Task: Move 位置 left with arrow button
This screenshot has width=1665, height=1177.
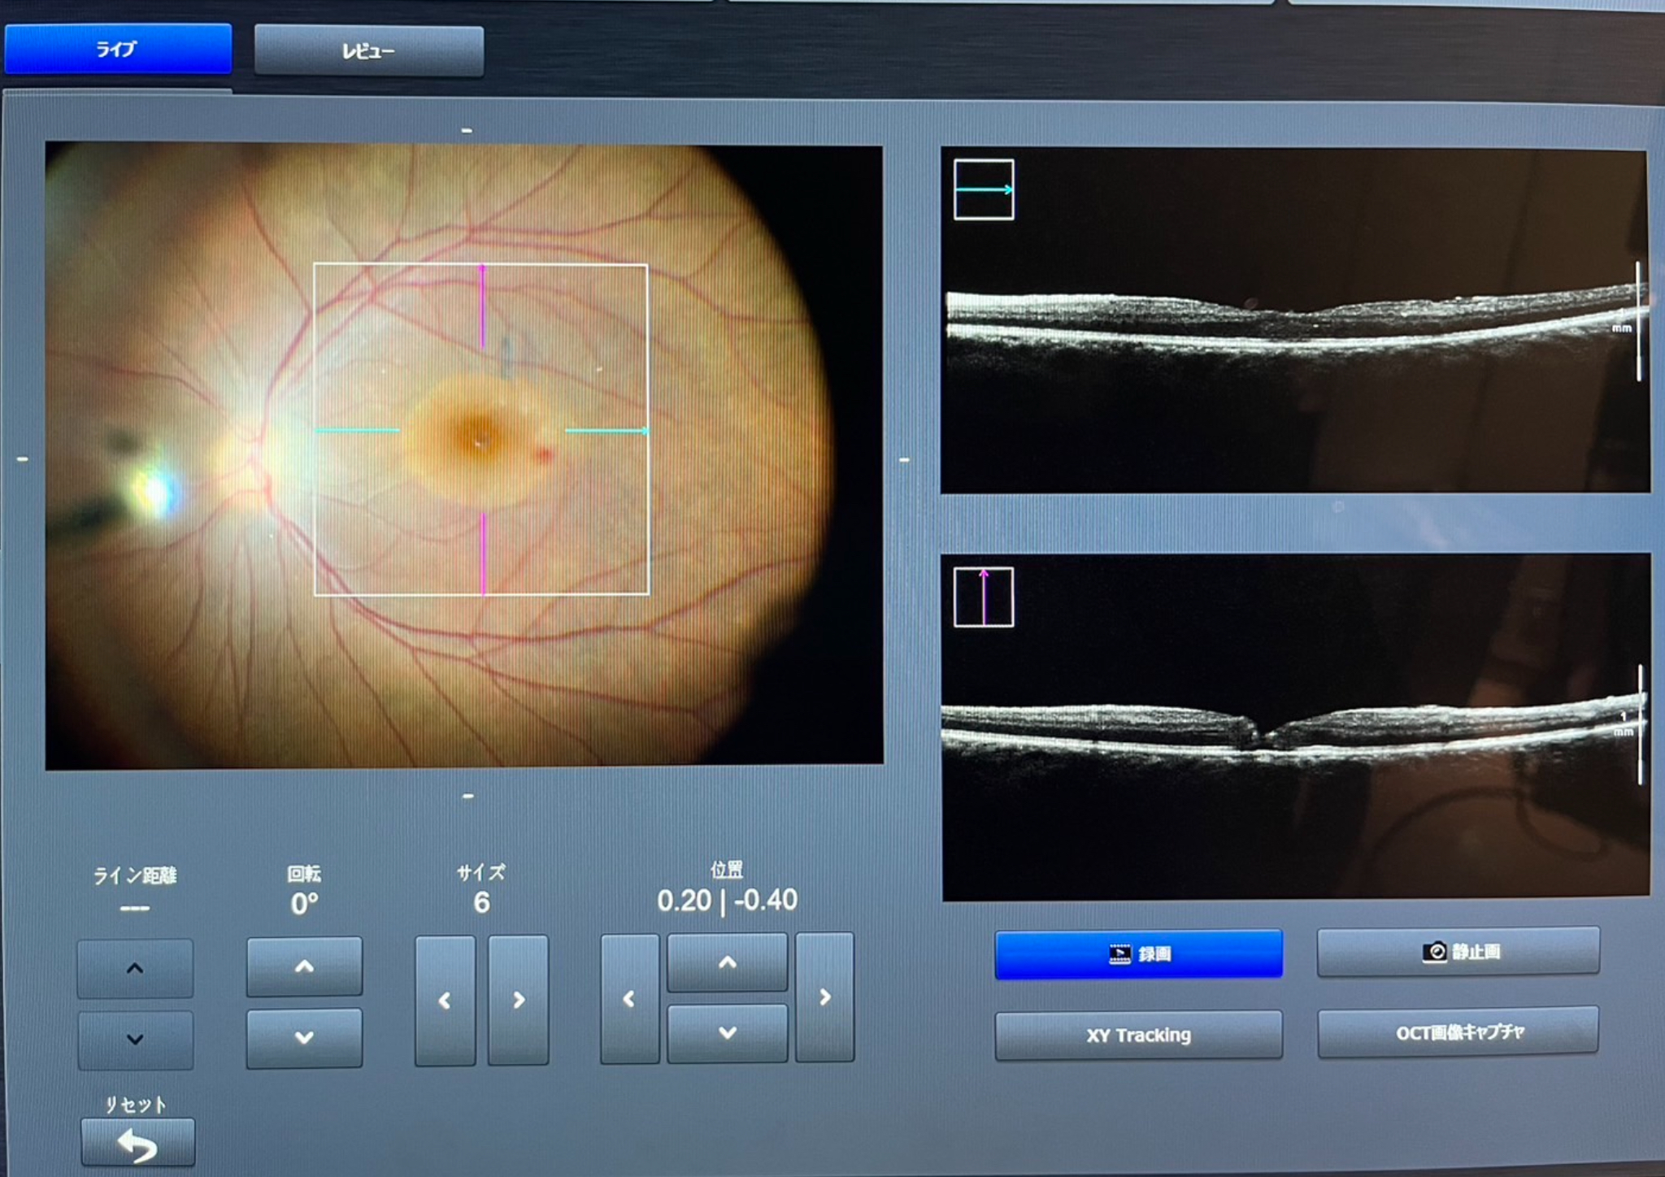Action: click(629, 998)
